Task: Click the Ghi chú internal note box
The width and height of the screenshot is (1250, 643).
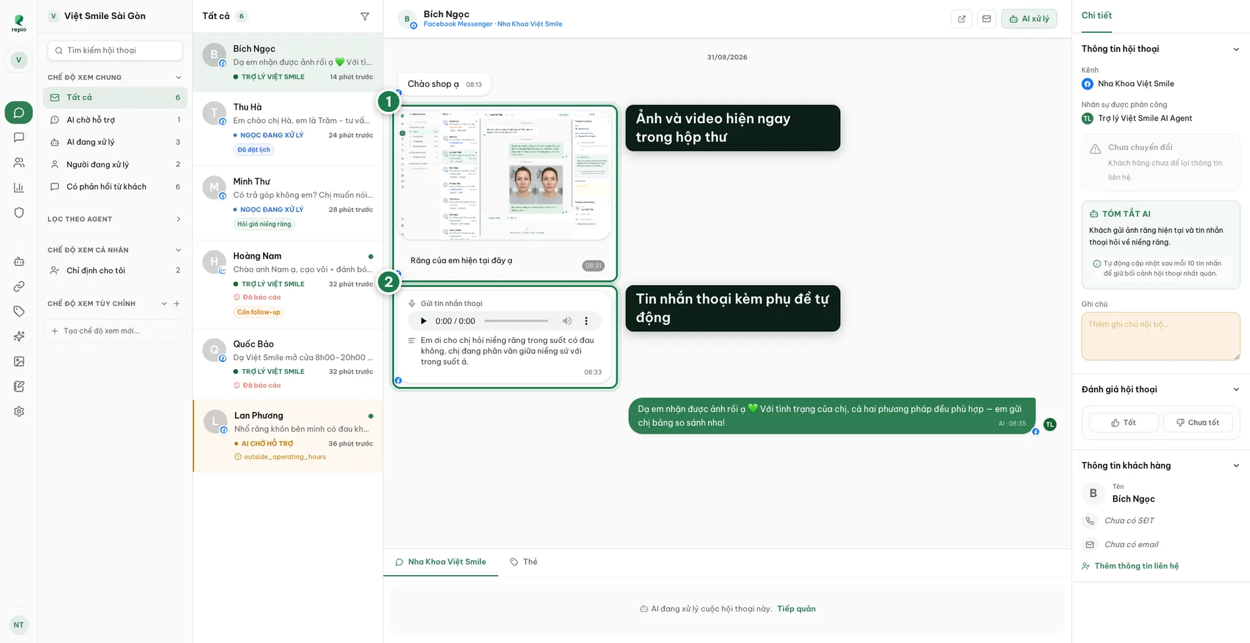Action: [1161, 336]
